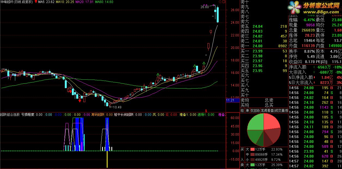Click the 买一 bid price 23.99

[x=257, y=51]
